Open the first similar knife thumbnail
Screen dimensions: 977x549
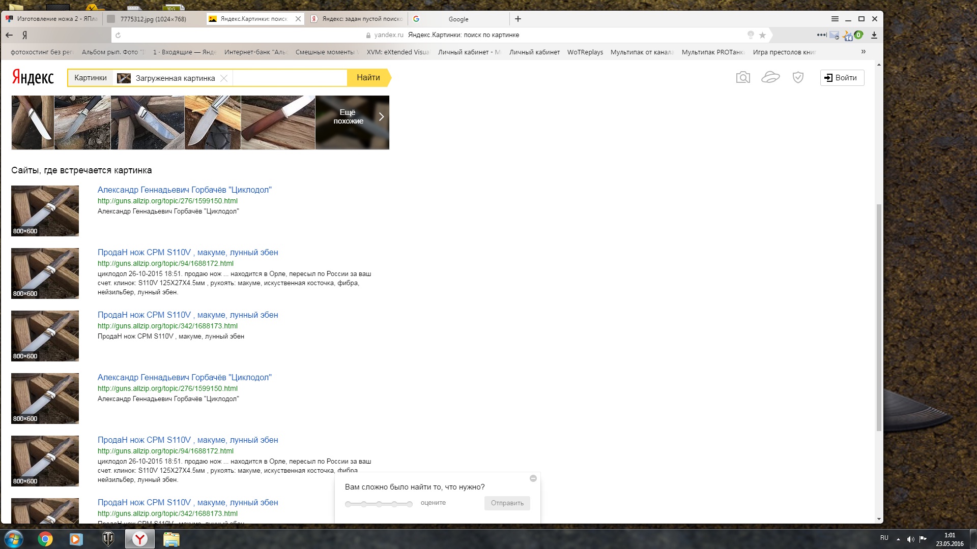(33, 123)
